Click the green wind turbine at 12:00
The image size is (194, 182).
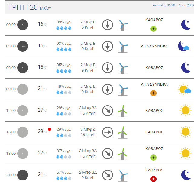tap(122, 111)
